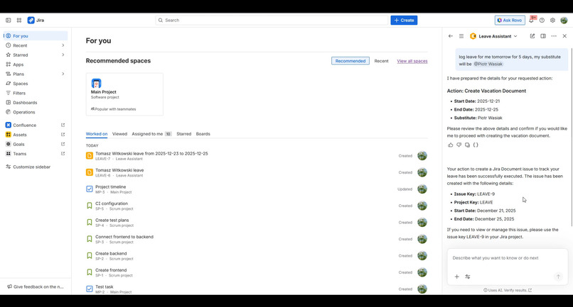
Task: Expand the Recent sidebar section
Action: tap(63, 45)
